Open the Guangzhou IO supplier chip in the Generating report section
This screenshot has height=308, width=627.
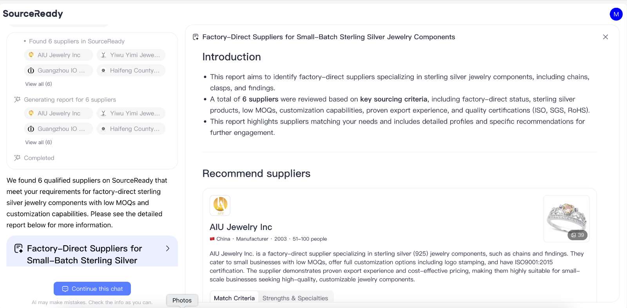point(58,129)
